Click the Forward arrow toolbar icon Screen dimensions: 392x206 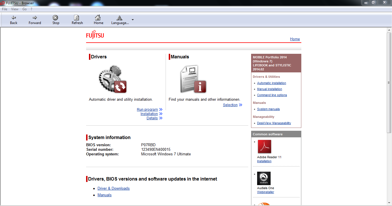35,18
